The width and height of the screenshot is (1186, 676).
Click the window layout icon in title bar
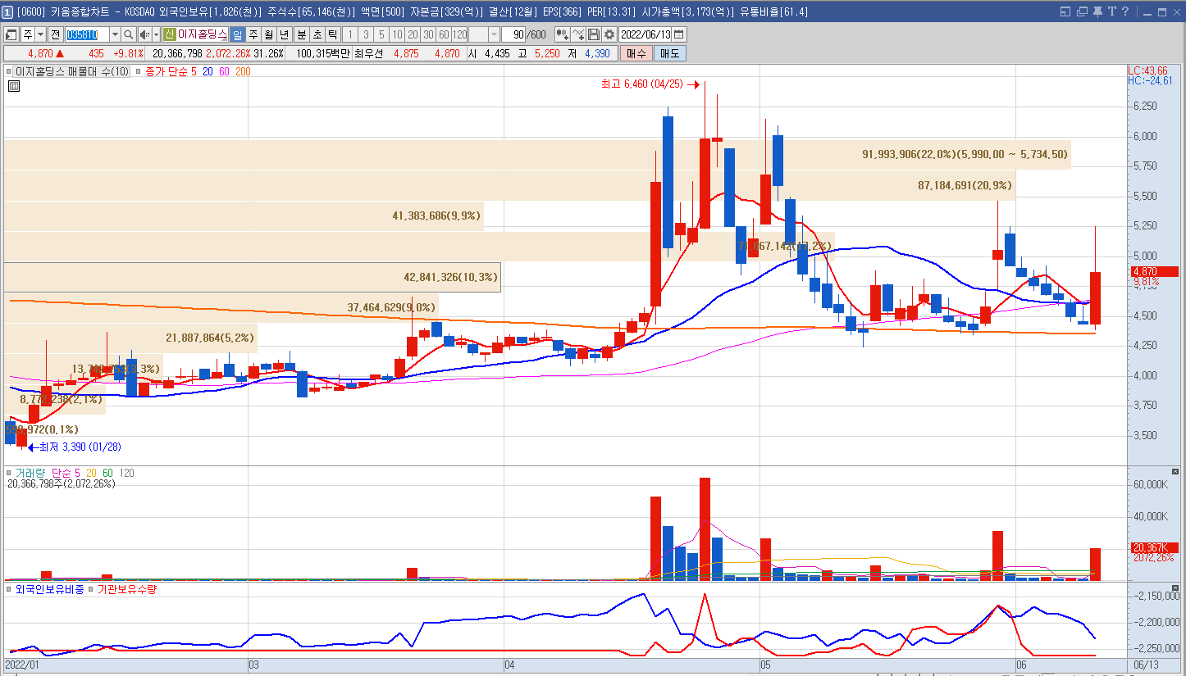tap(1065, 11)
